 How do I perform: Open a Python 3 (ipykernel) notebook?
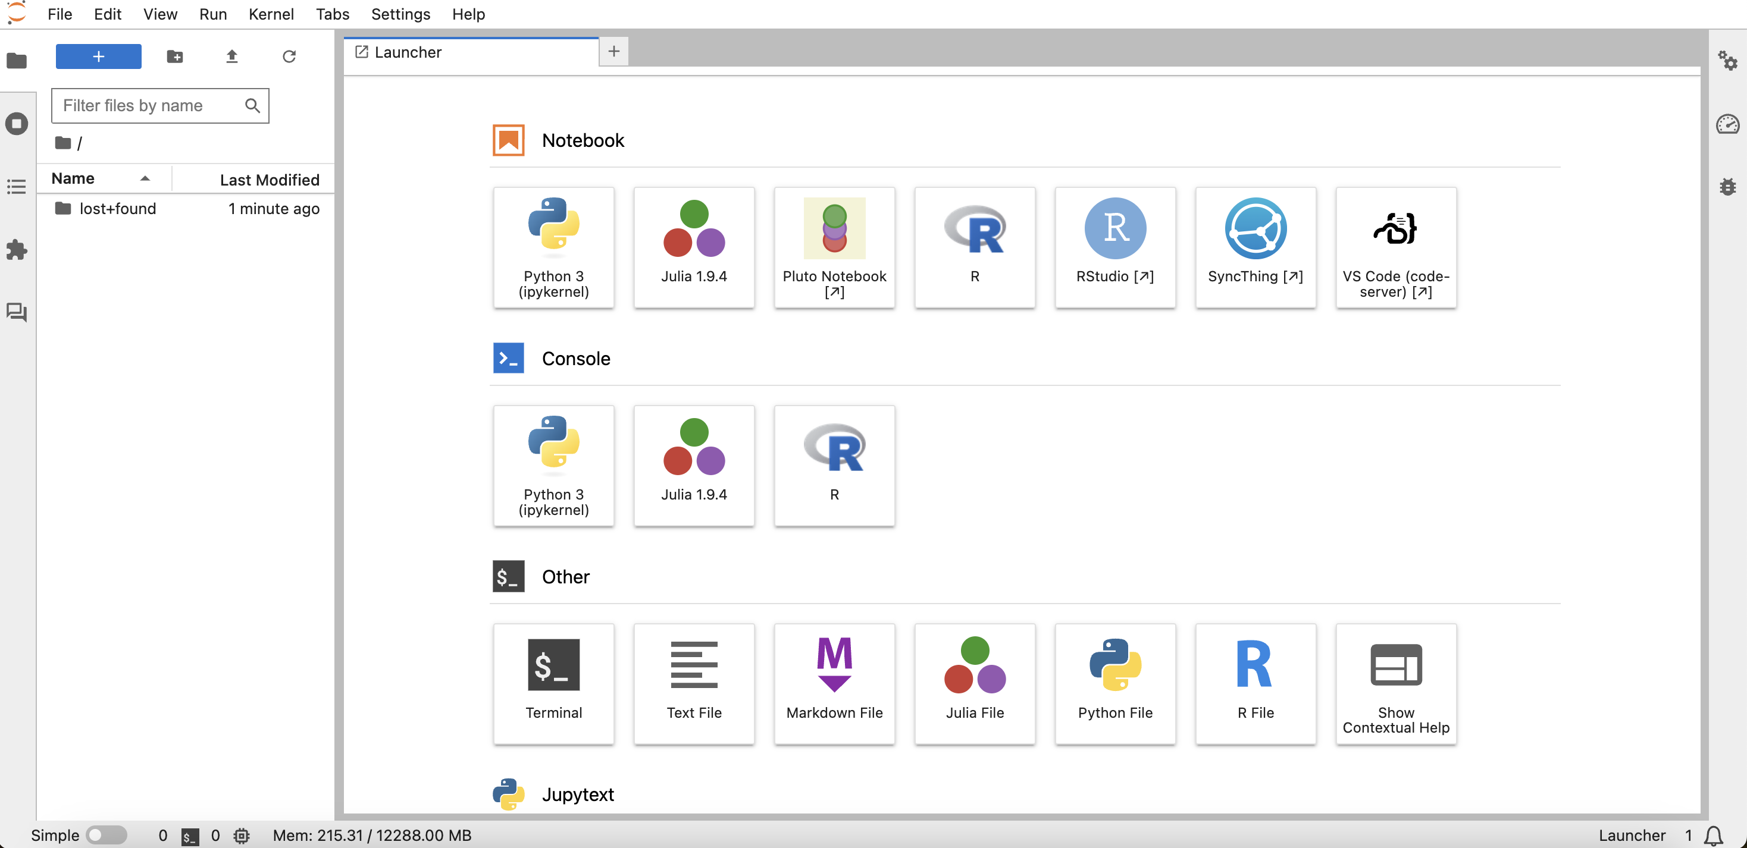point(553,247)
